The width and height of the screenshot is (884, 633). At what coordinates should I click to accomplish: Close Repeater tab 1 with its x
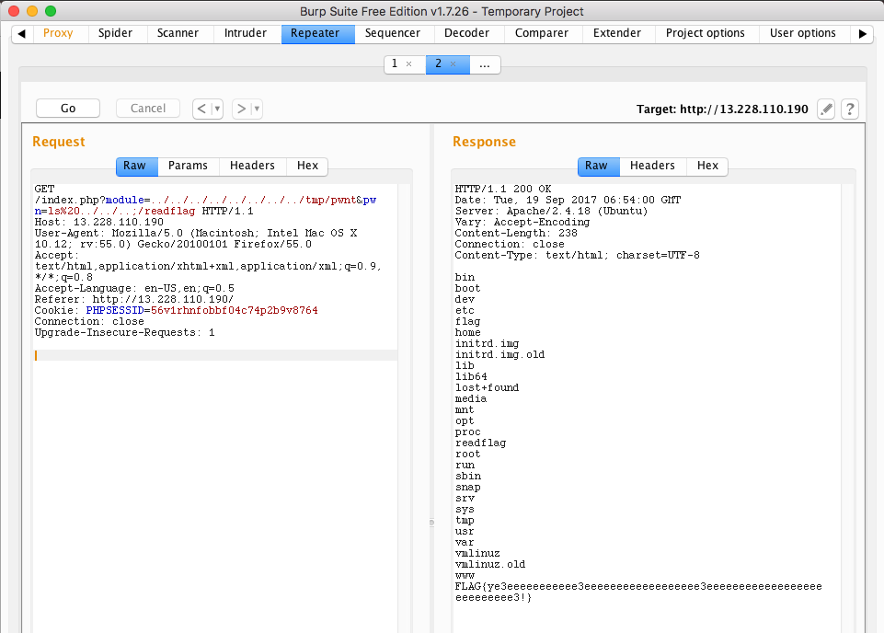click(x=408, y=64)
